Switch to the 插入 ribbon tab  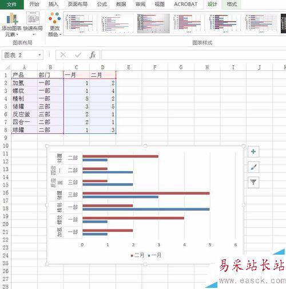[x=53, y=4]
